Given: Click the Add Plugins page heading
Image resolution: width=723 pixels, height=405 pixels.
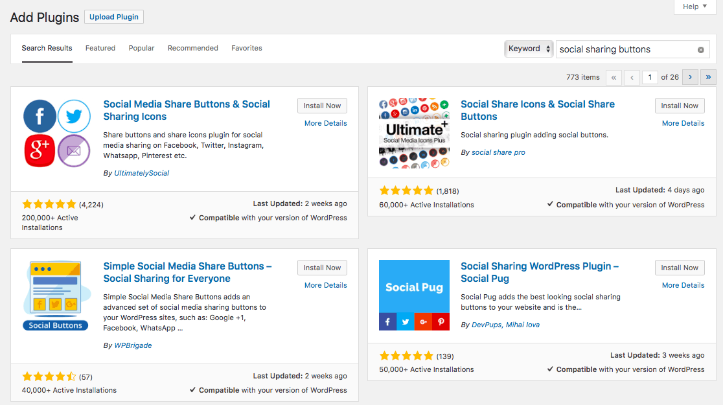Looking at the screenshot, I should click(45, 17).
